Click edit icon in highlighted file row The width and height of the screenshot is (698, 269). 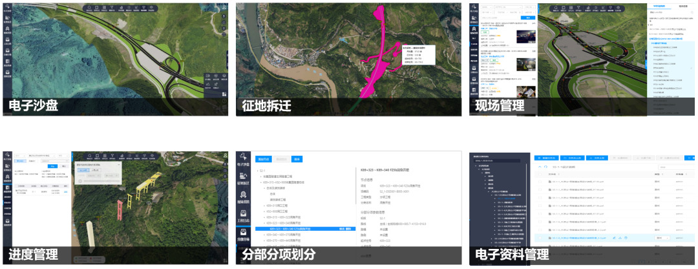click(x=613, y=238)
